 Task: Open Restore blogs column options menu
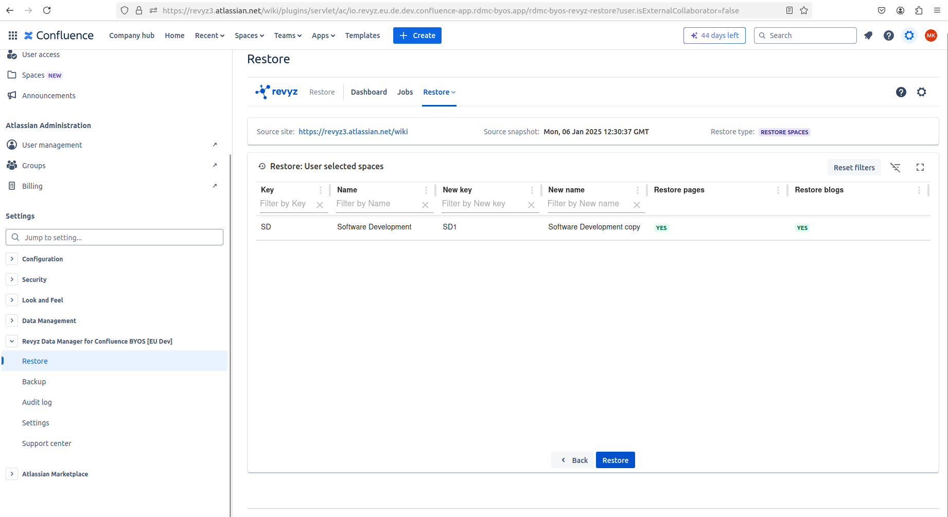(919, 190)
